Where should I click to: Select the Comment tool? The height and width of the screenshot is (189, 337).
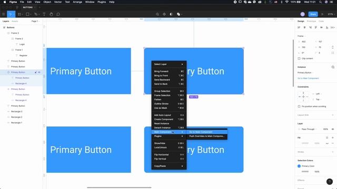pyautogui.click(x=58, y=14)
